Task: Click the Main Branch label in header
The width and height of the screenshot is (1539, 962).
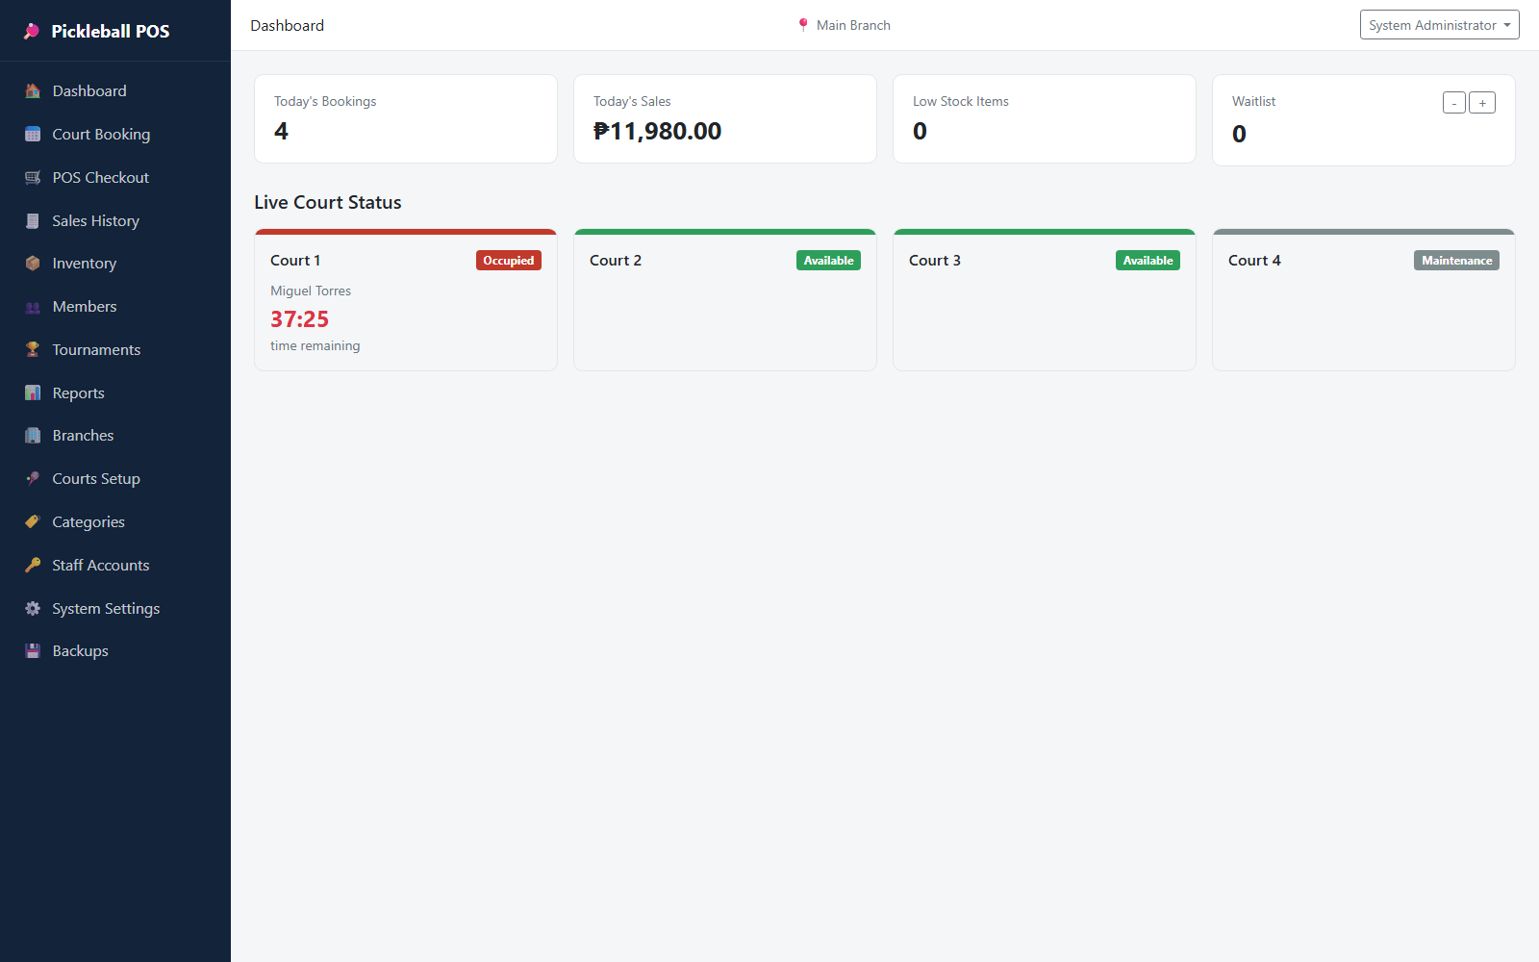Action: 853,25
